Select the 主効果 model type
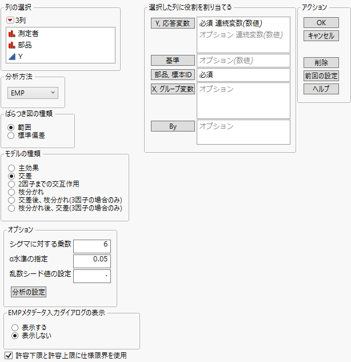This screenshot has width=351, height=362. tap(11, 168)
